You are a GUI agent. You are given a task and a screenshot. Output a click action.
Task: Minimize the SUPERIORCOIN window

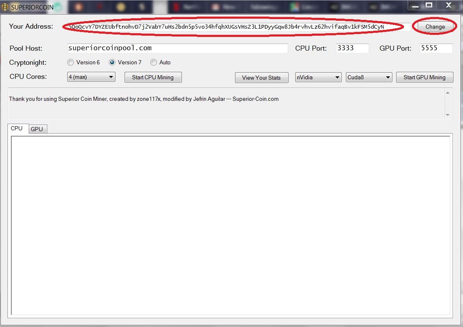click(415, 6)
